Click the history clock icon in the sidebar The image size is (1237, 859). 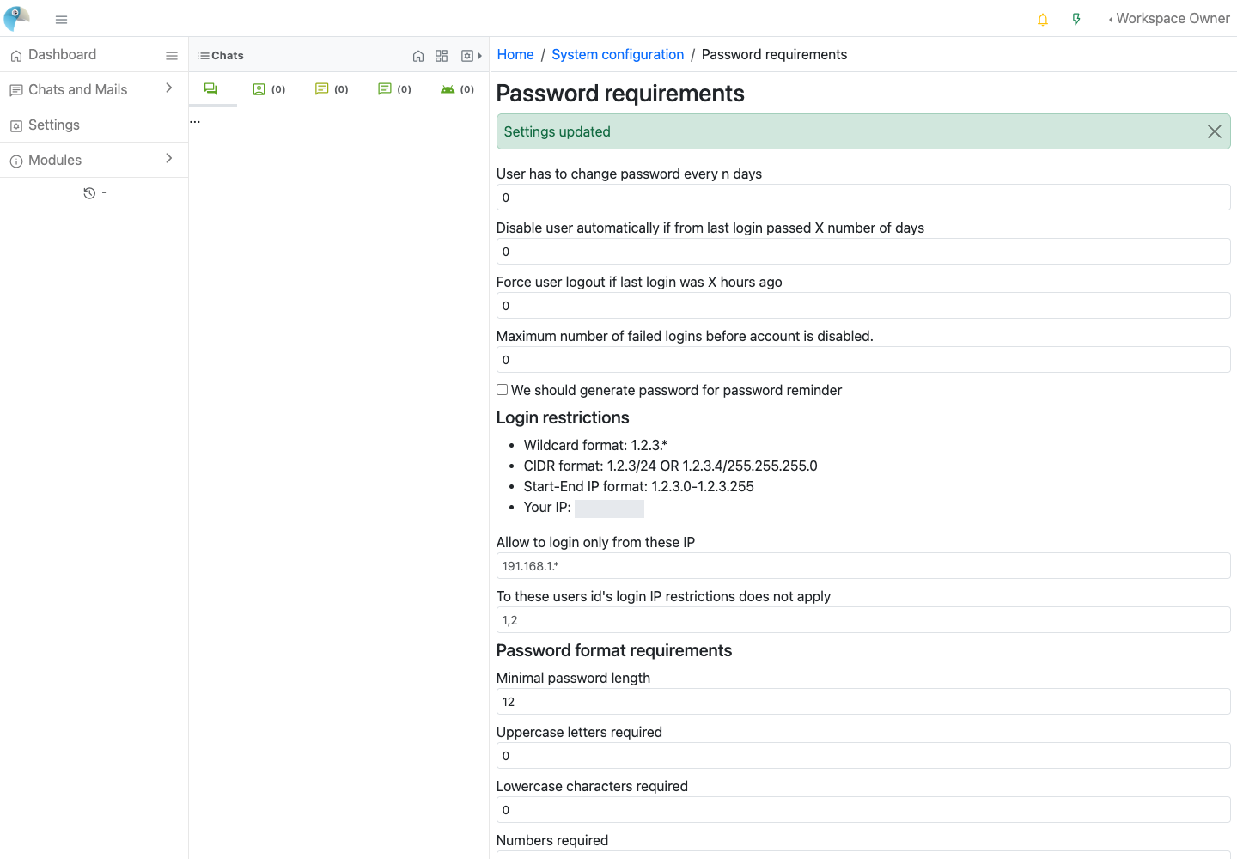pos(89,193)
